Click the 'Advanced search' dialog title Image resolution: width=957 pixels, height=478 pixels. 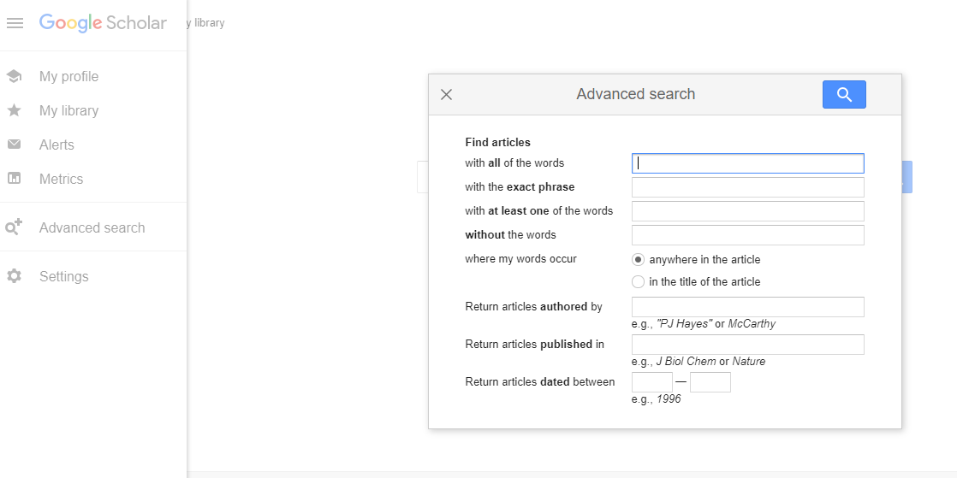pyautogui.click(x=635, y=95)
